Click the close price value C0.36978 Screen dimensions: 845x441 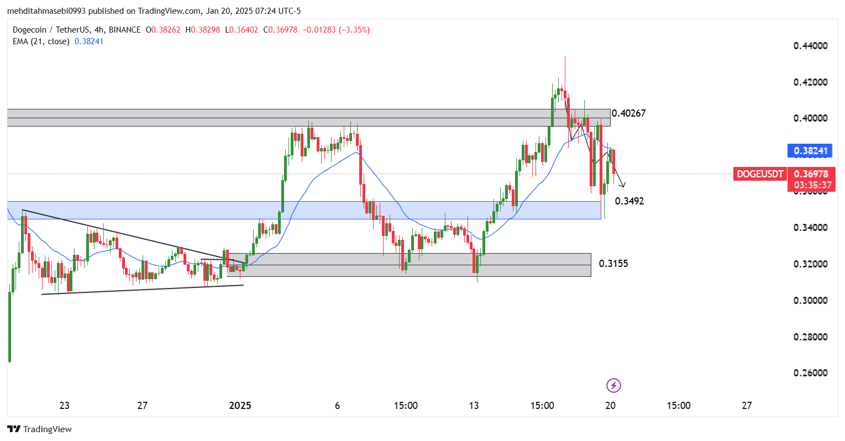pos(280,30)
